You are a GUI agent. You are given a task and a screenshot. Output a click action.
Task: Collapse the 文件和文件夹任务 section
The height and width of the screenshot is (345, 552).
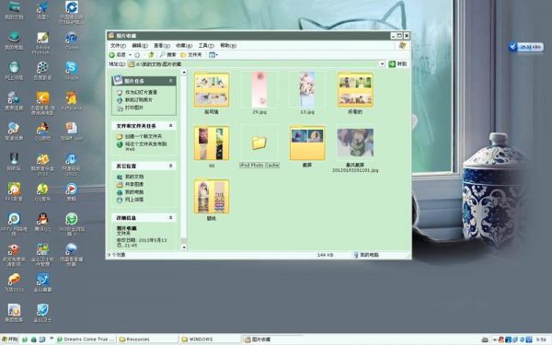(171, 126)
